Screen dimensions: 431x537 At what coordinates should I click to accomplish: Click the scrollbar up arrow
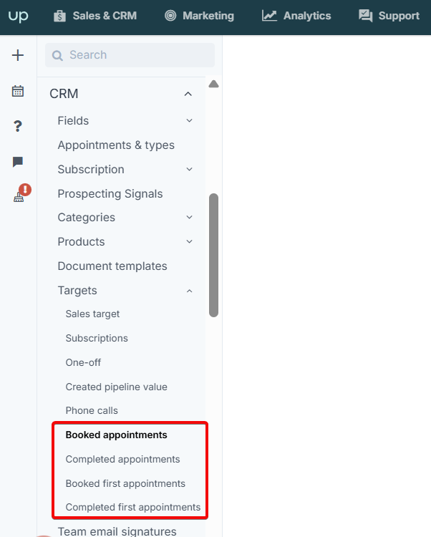213,84
